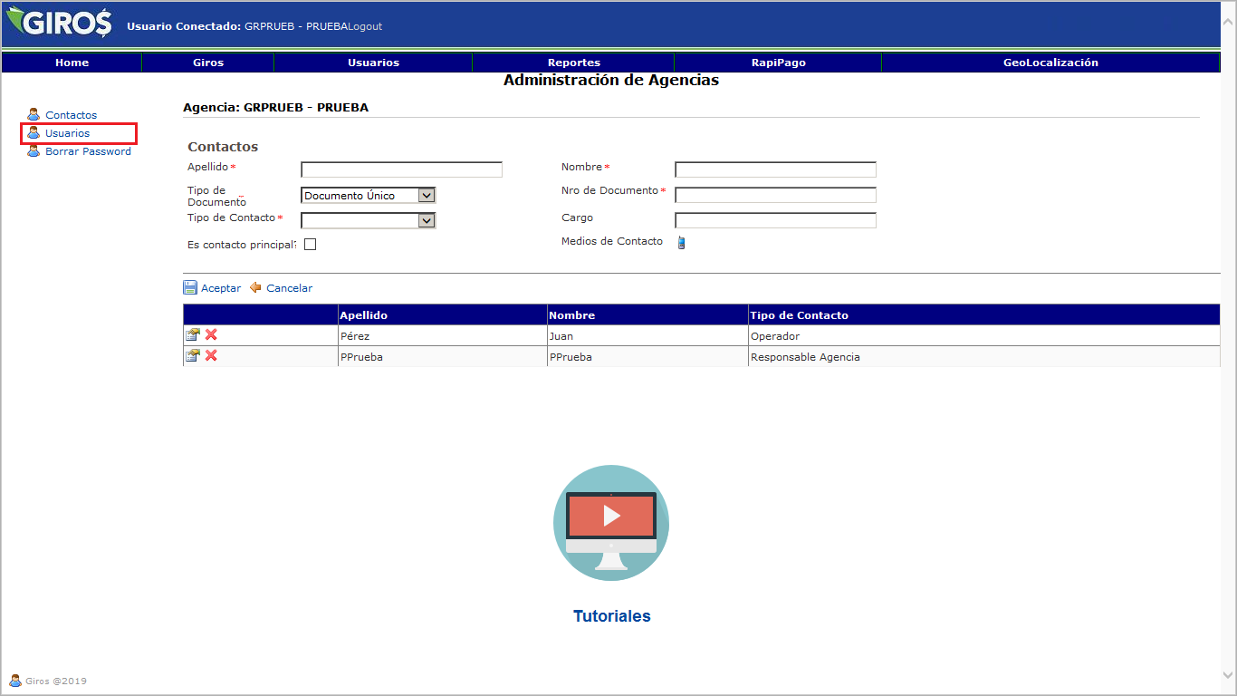
Task: Click the Aceptar link
Action: tap(221, 288)
